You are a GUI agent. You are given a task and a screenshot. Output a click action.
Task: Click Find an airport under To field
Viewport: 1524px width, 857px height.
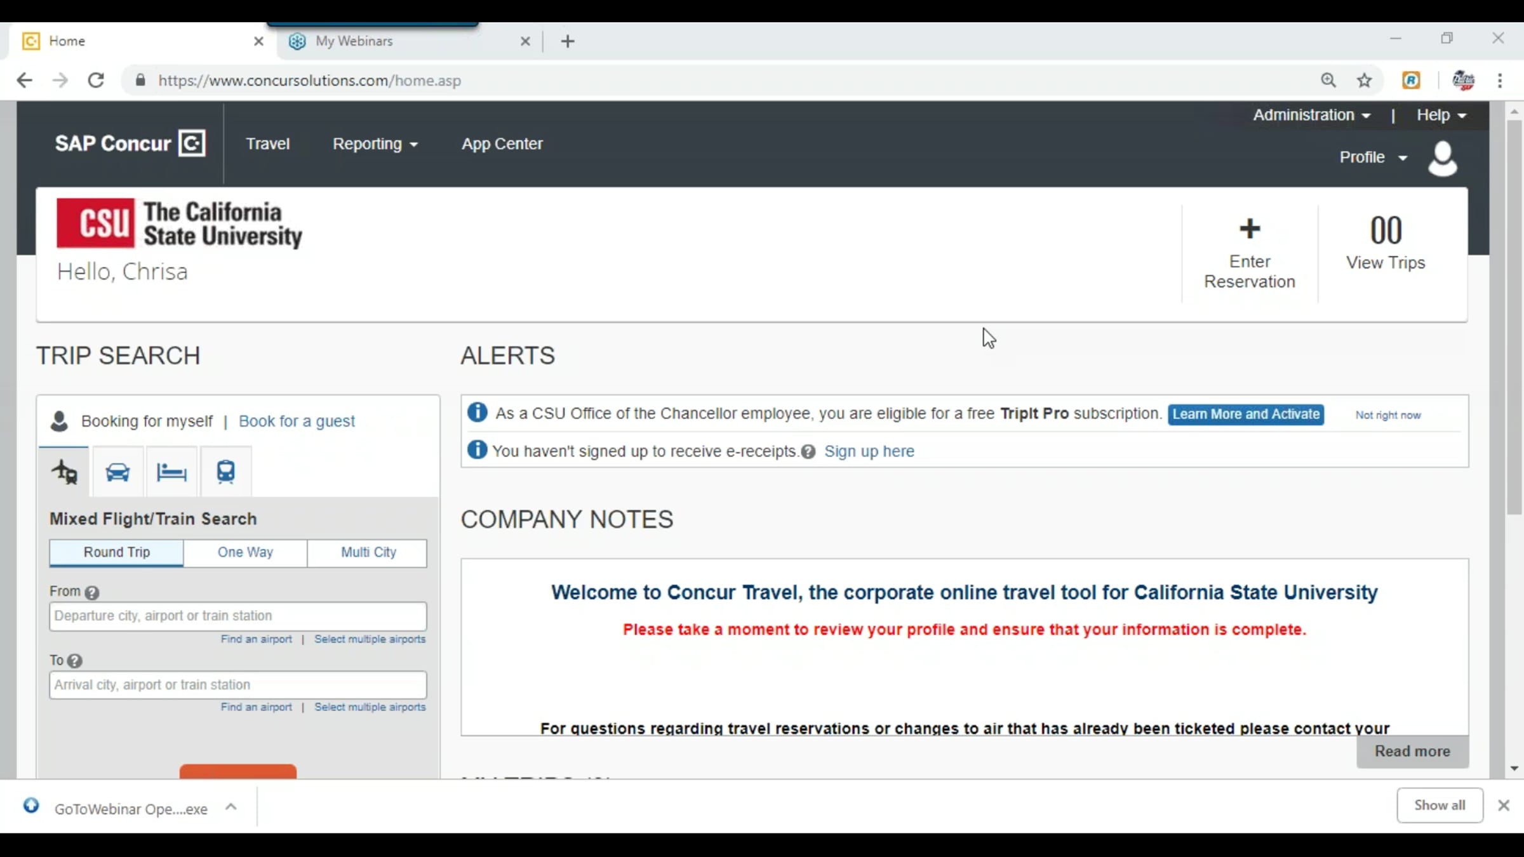(x=257, y=707)
